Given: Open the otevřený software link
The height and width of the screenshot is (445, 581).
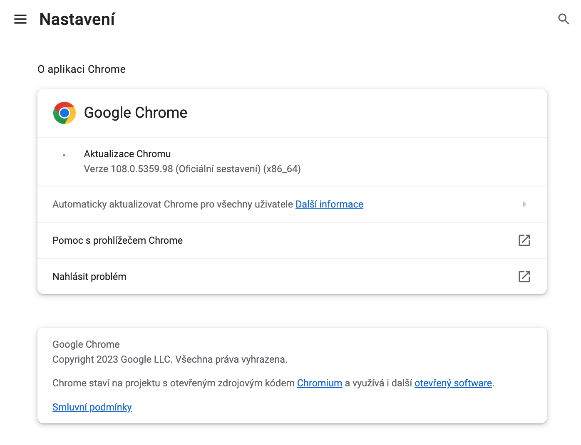Looking at the screenshot, I should click(453, 383).
